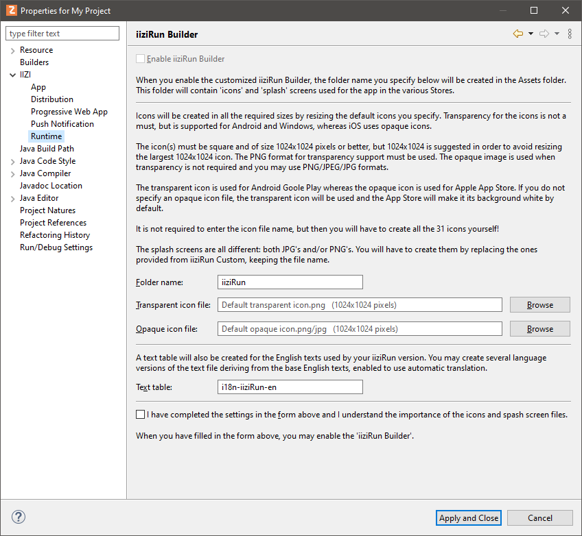Select Builders in the properties tree
582x536 pixels.
34,62
